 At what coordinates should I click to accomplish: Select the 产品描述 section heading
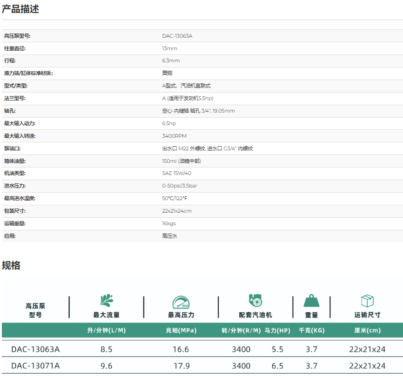point(20,9)
